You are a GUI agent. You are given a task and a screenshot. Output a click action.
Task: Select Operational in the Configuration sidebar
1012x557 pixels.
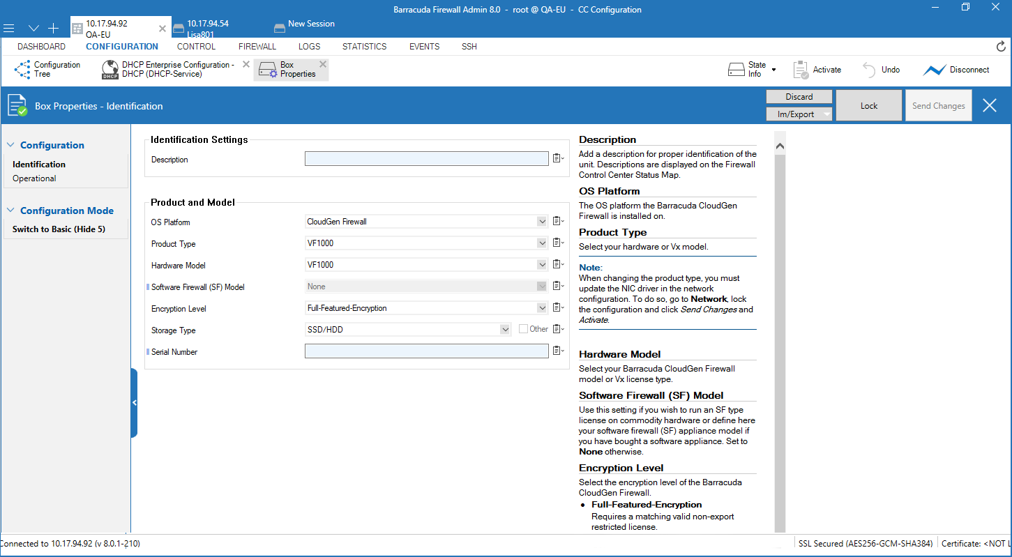click(x=34, y=178)
